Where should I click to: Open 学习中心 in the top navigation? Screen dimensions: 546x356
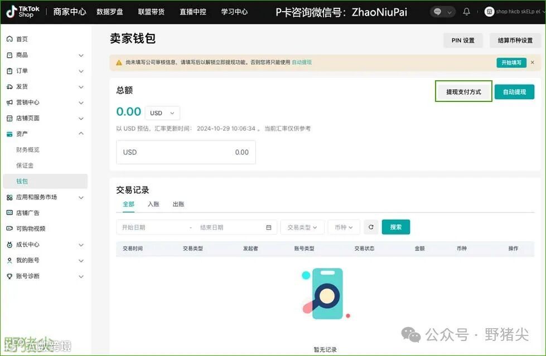[x=234, y=12]
